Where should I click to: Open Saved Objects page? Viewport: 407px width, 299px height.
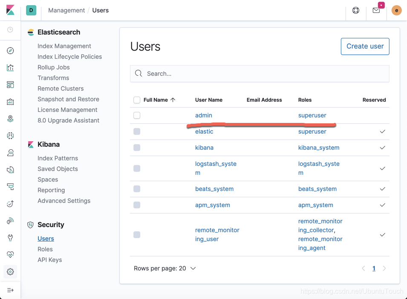58,169
